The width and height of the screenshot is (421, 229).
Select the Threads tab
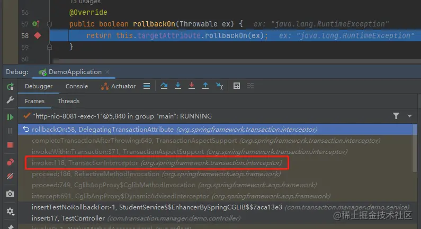(x=68, y=101)
